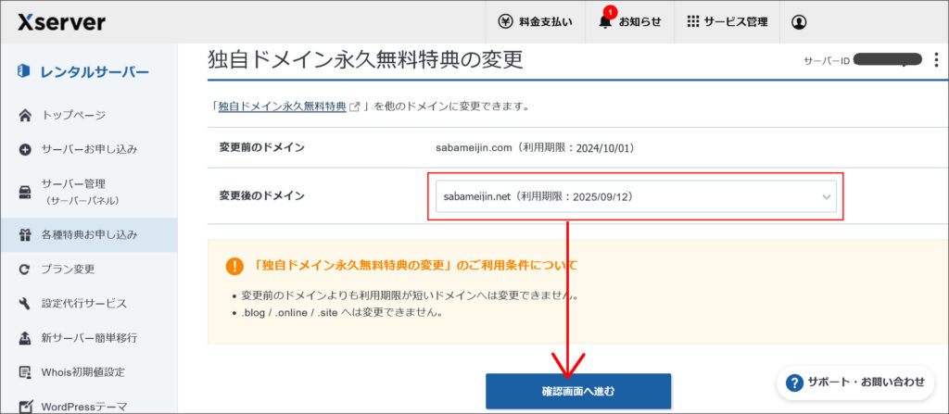This screenshot has width=949, height=414.
Task: Click the ご利用条件について heading
Action: pyautogui.click(x=414, y=266)
